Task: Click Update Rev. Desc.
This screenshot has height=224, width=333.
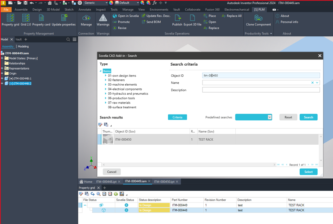Action: click(156, 16)
